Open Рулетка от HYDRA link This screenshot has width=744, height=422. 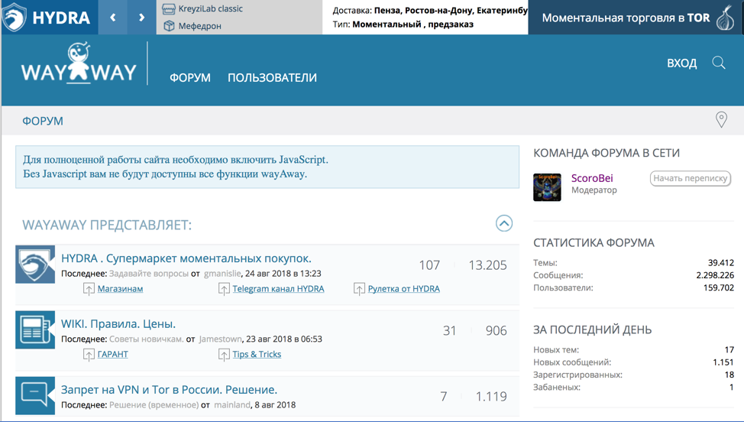coord(404,289)
